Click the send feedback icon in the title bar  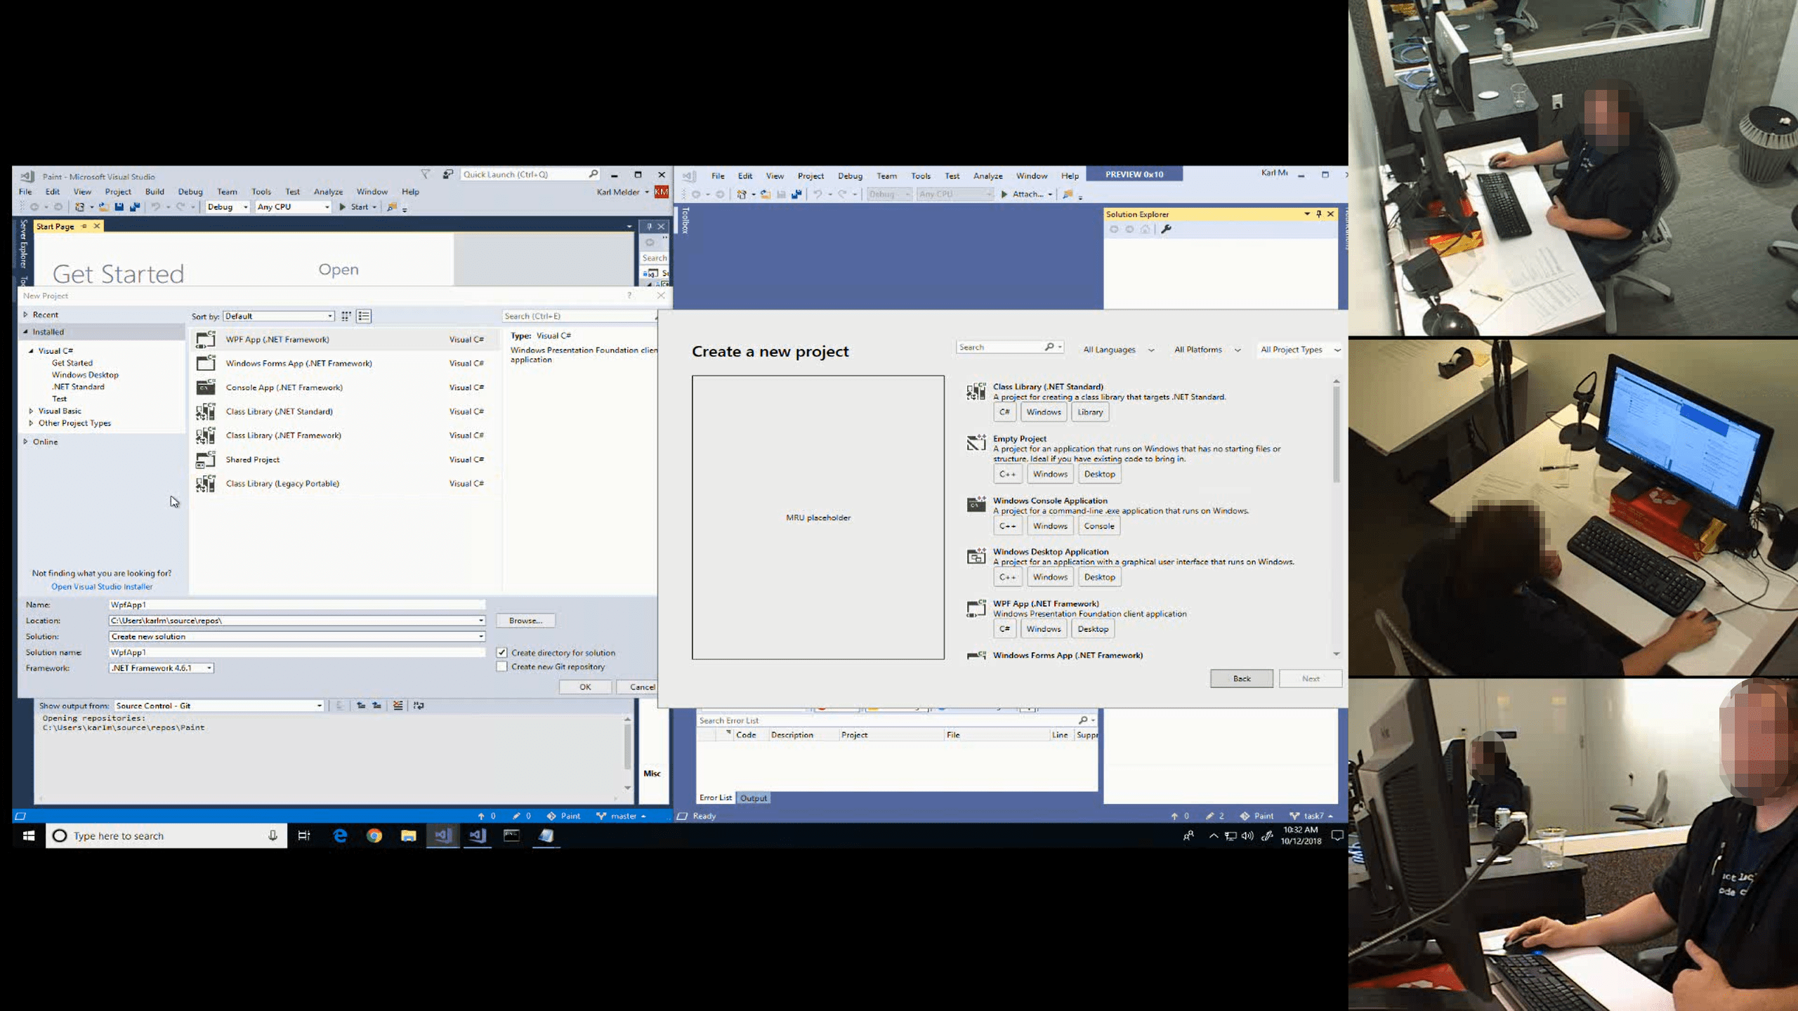point(448,174)
